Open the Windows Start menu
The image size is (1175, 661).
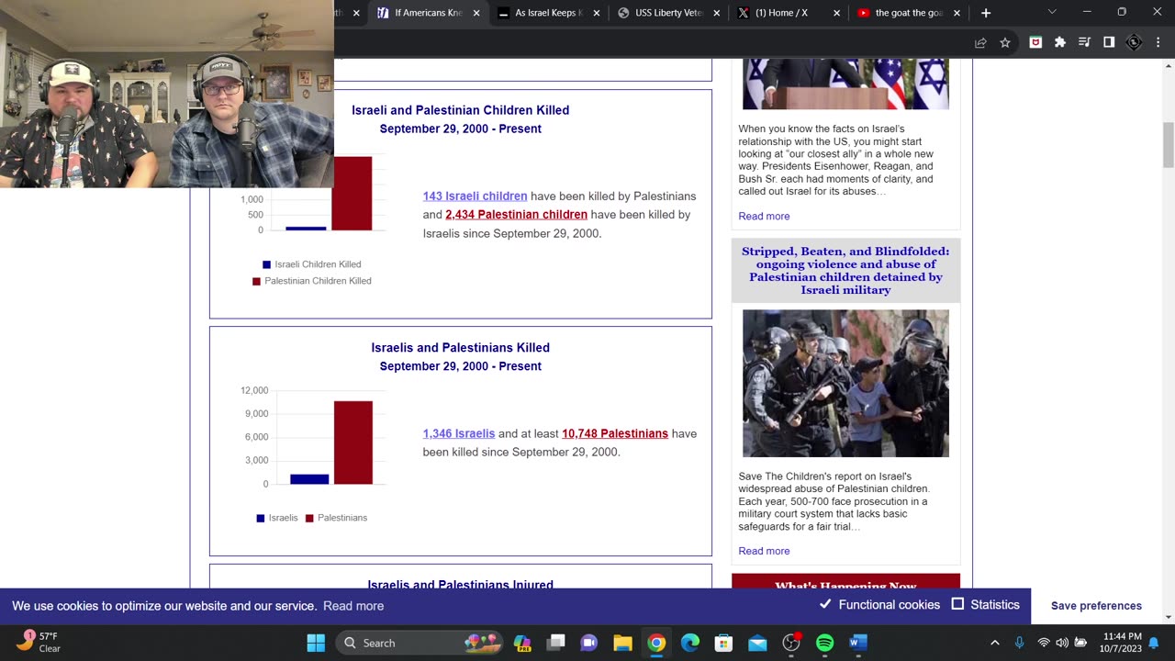pyautogui.click(x=316, y=643)
